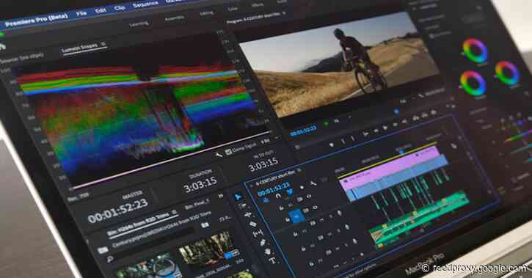Screen dimensions: 532x278
Task: Select the Track Select Forward tool
Action: [x=243, y=206]
